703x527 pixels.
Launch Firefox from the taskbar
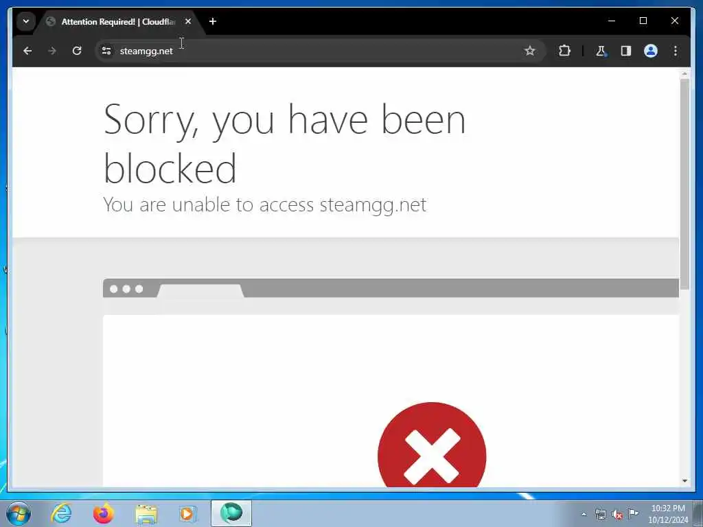tap(104, 513)
